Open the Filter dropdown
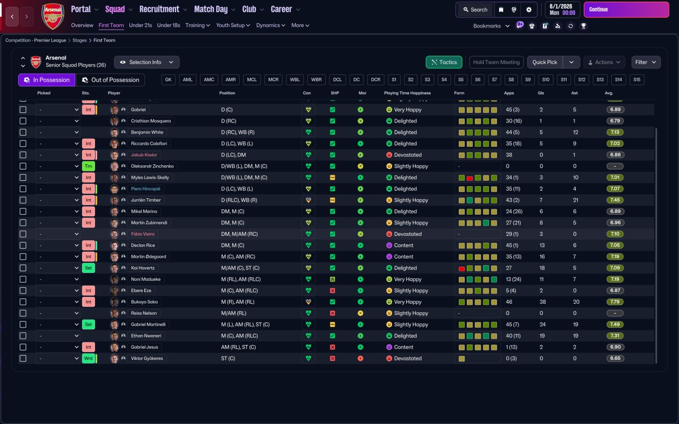 [x=646, y=62]
